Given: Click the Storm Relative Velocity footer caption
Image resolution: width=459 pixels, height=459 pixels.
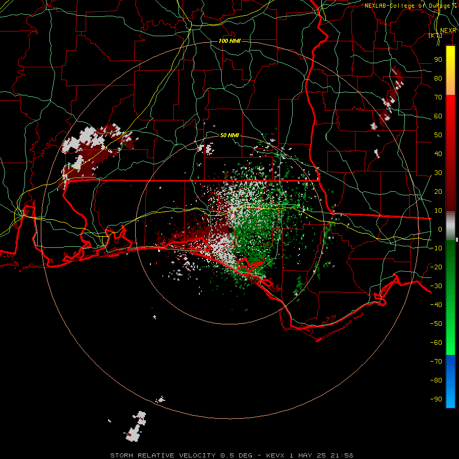Looking at the screenshot, I should [232, 455].
